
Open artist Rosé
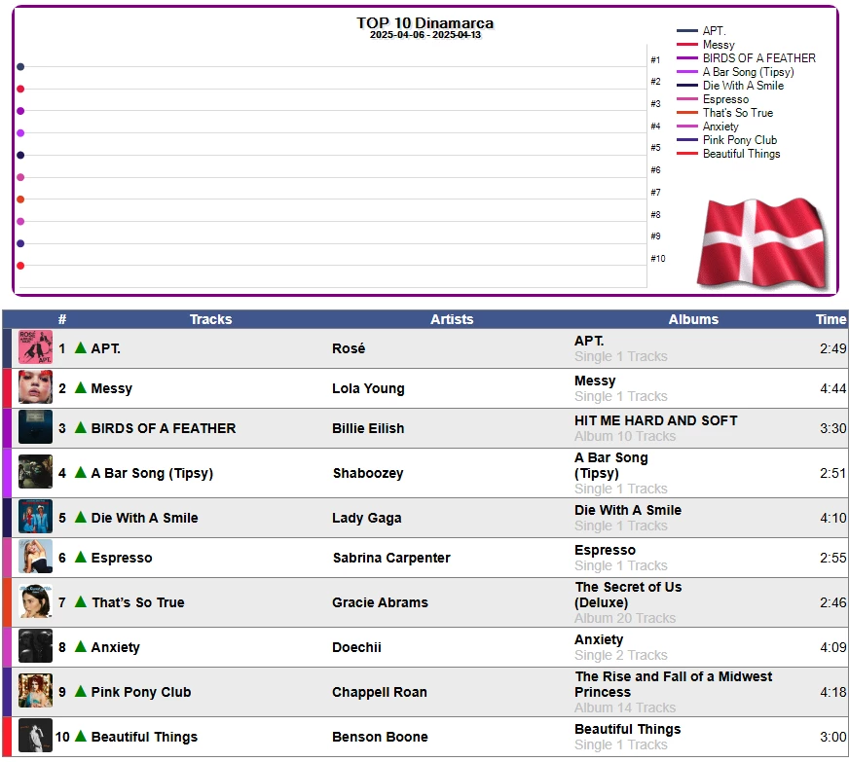coord(349,348)
